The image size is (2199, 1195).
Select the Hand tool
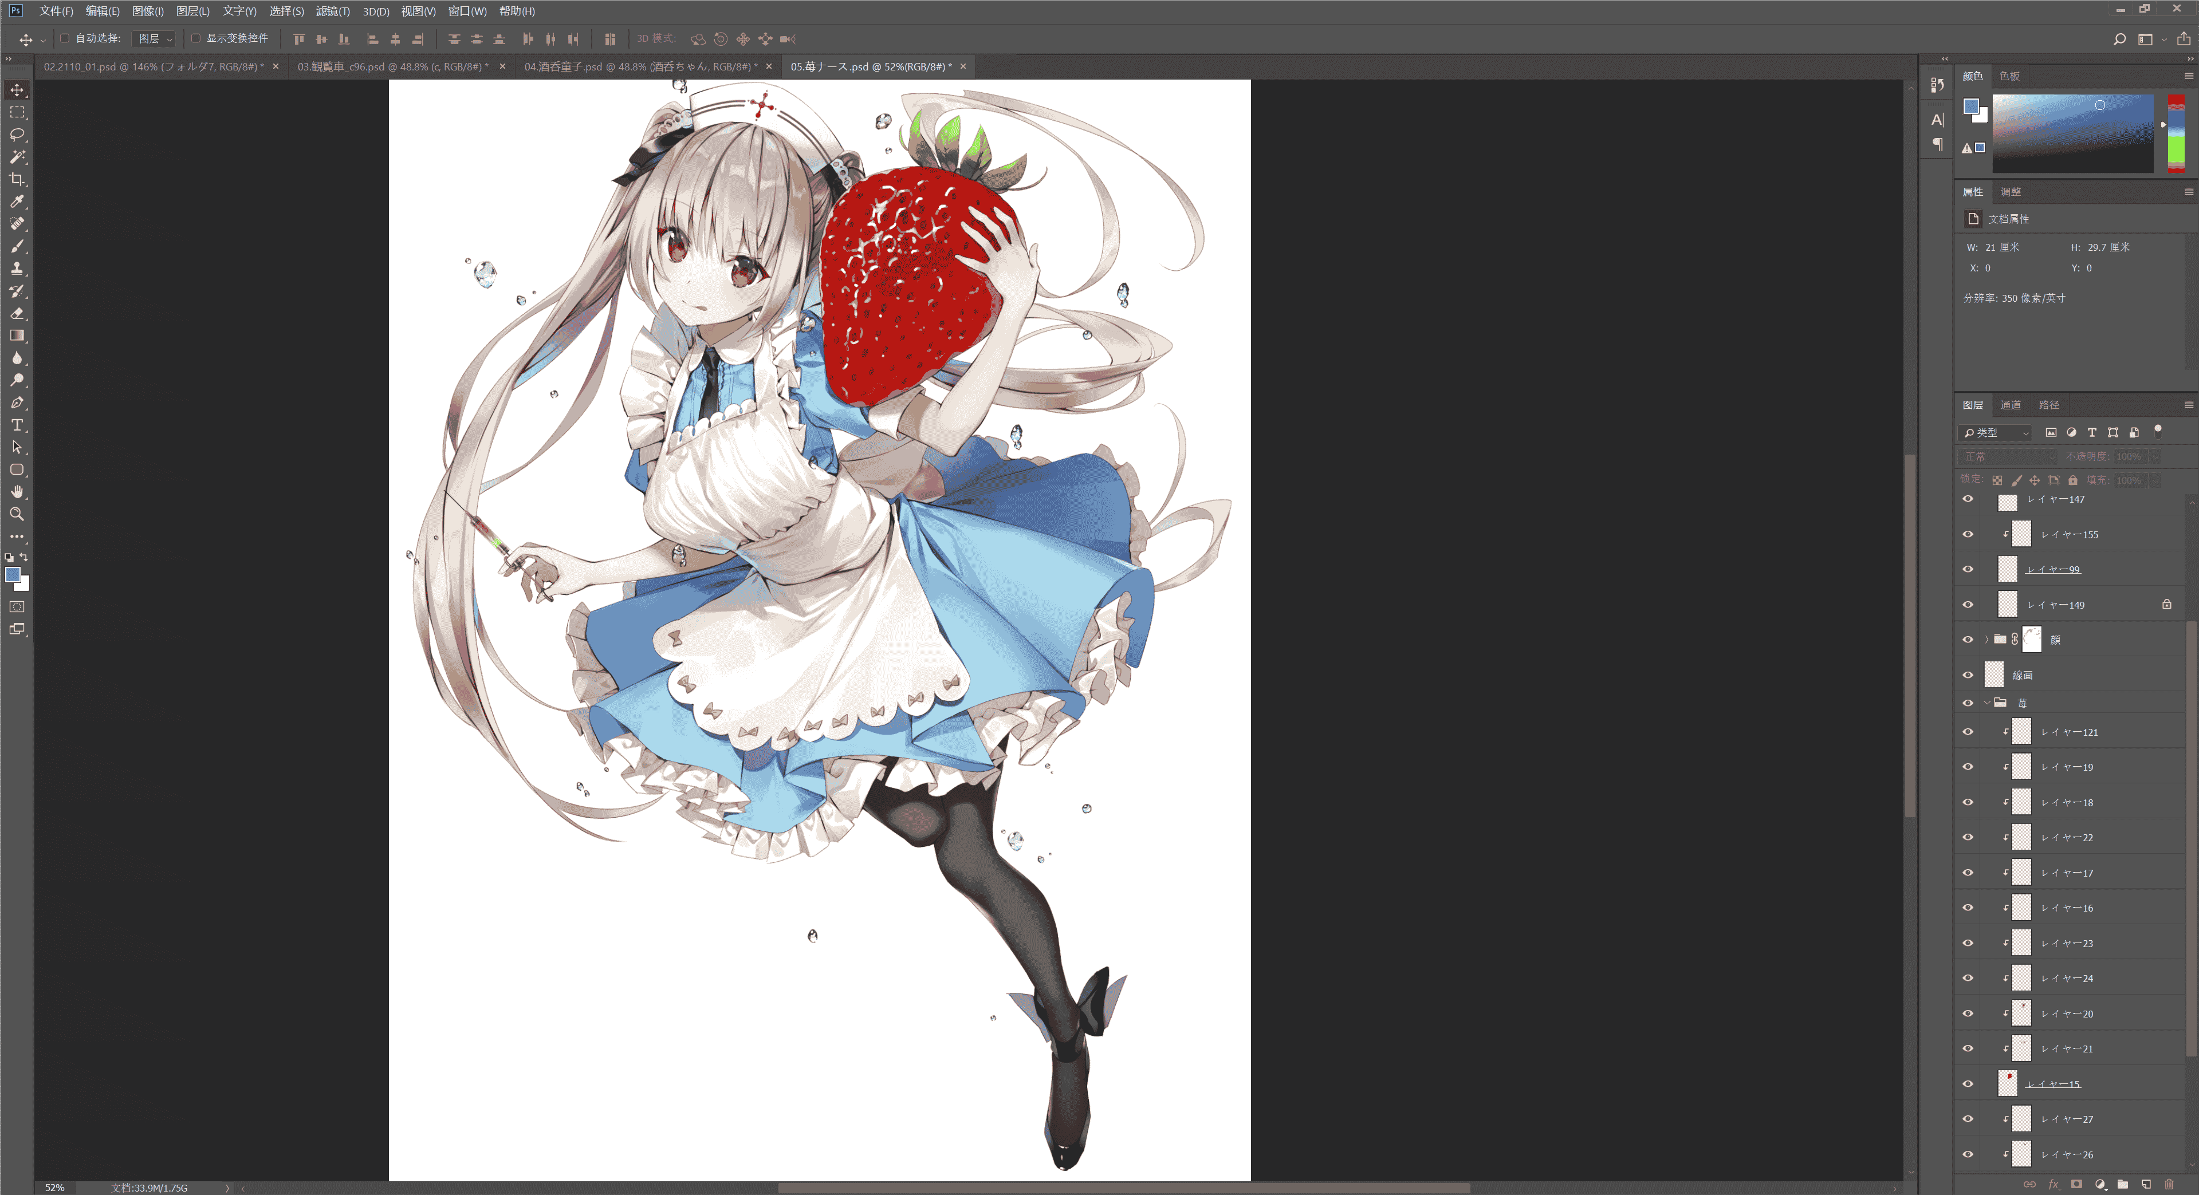(x=17, y=492)
